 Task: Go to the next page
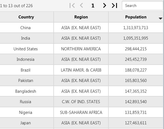pyautogui.click(x=104, y=6)
